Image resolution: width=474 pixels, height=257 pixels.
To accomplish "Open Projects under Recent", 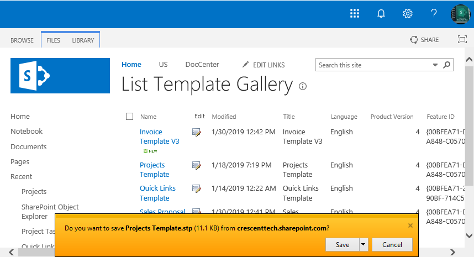I will click(34, 192).
